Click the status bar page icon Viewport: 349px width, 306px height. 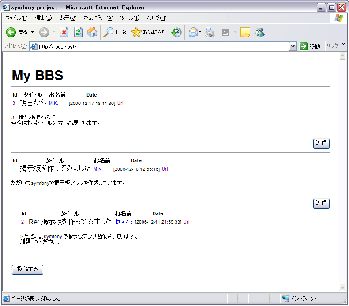(6, 298)
